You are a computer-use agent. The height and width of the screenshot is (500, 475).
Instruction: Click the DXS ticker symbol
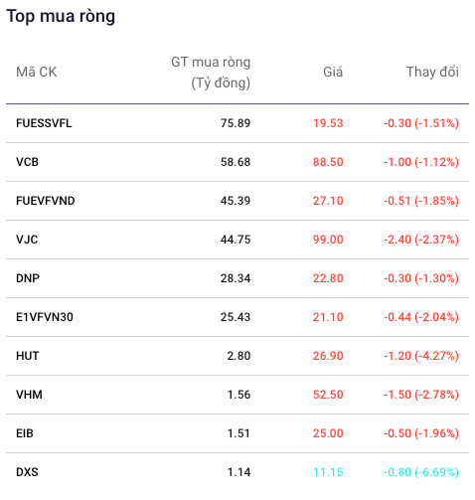pos(27,472)
